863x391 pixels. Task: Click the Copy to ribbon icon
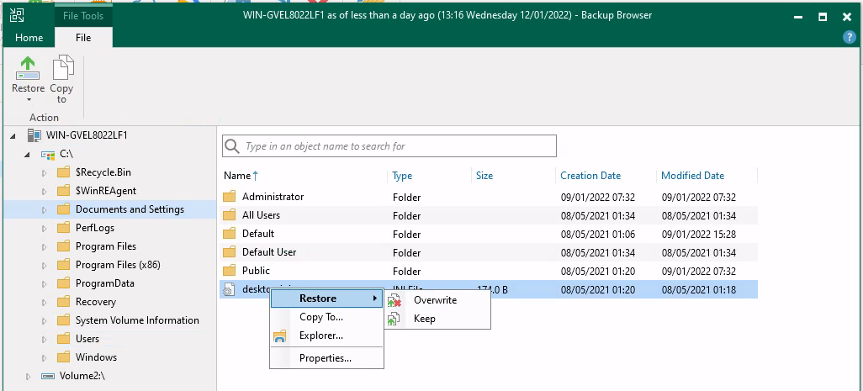point(62,68)
